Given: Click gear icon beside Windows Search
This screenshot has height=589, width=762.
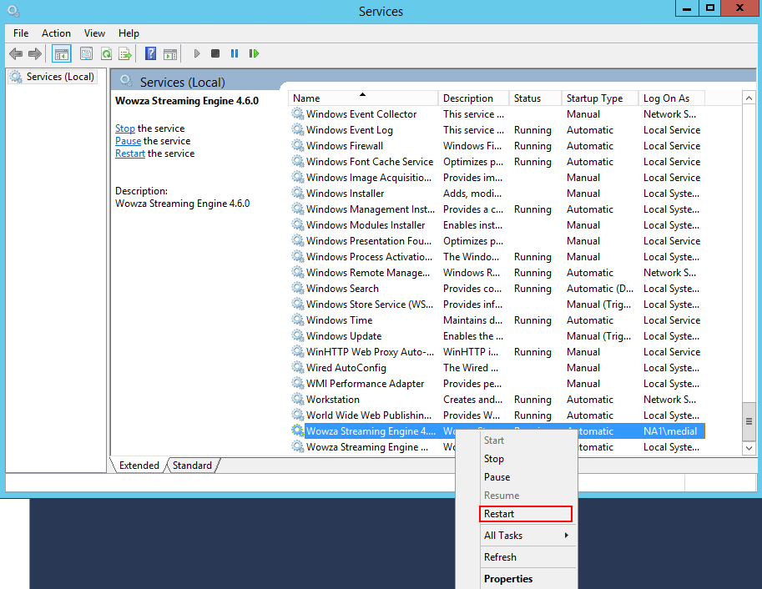Looking at the screenshot, I should coord(297,288).
